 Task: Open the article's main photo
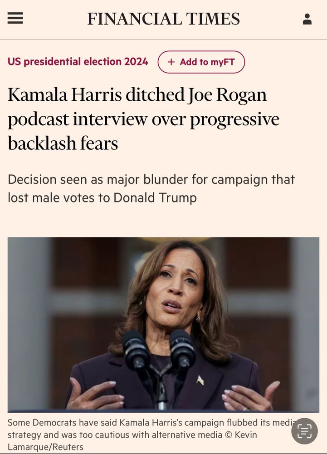tap(163, 325)
